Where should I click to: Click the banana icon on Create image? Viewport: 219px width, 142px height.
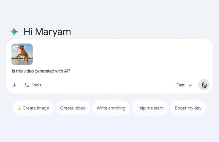pos(19,108)
